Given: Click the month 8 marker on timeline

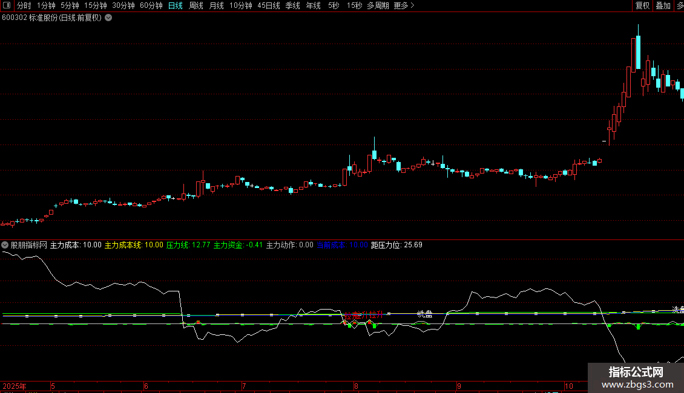Looking at the screenshot, I should [356, 386].
